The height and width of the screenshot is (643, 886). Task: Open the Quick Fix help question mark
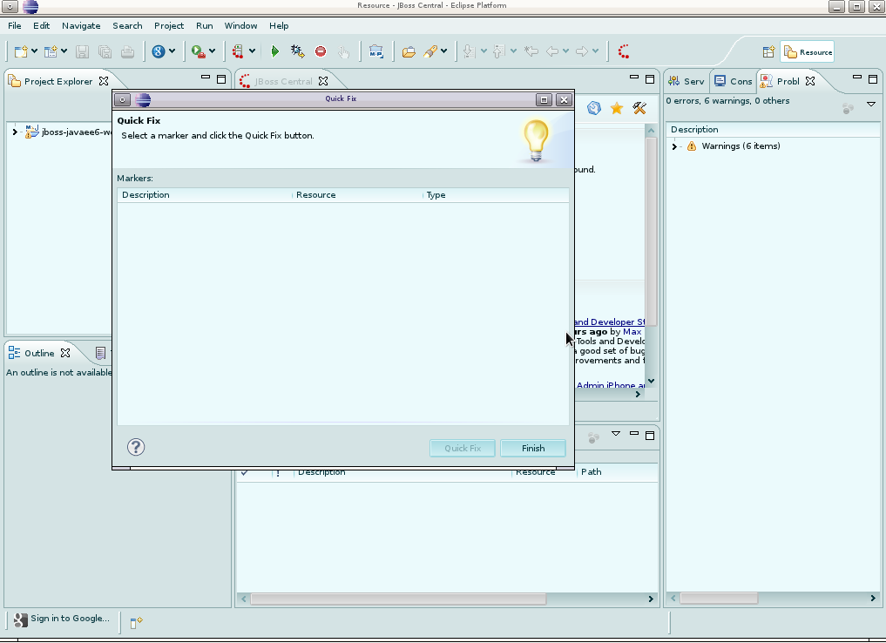[x=136, y=447]
